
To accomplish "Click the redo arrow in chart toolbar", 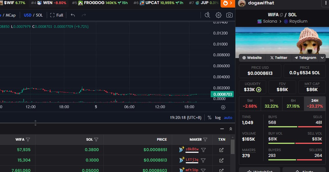I will point(84,15).
